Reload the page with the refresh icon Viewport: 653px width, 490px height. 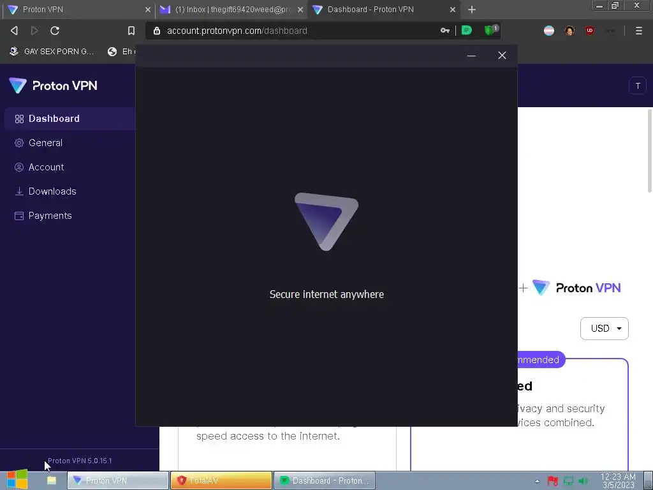[55, 31]
